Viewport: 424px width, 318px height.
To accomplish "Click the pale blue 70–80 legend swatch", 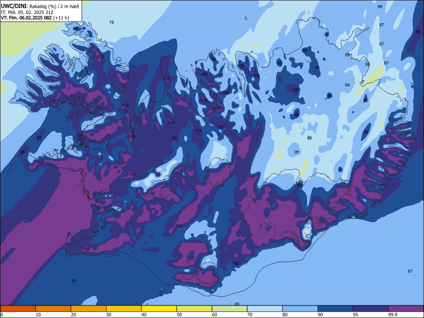I will pos(265,309).
